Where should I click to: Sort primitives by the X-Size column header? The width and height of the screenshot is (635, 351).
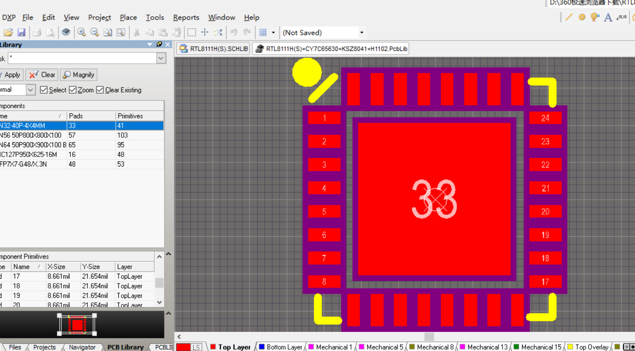pos(63,266)
